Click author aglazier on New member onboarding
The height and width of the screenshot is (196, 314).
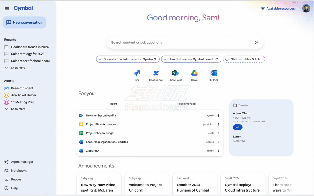(x=211, y=115)
